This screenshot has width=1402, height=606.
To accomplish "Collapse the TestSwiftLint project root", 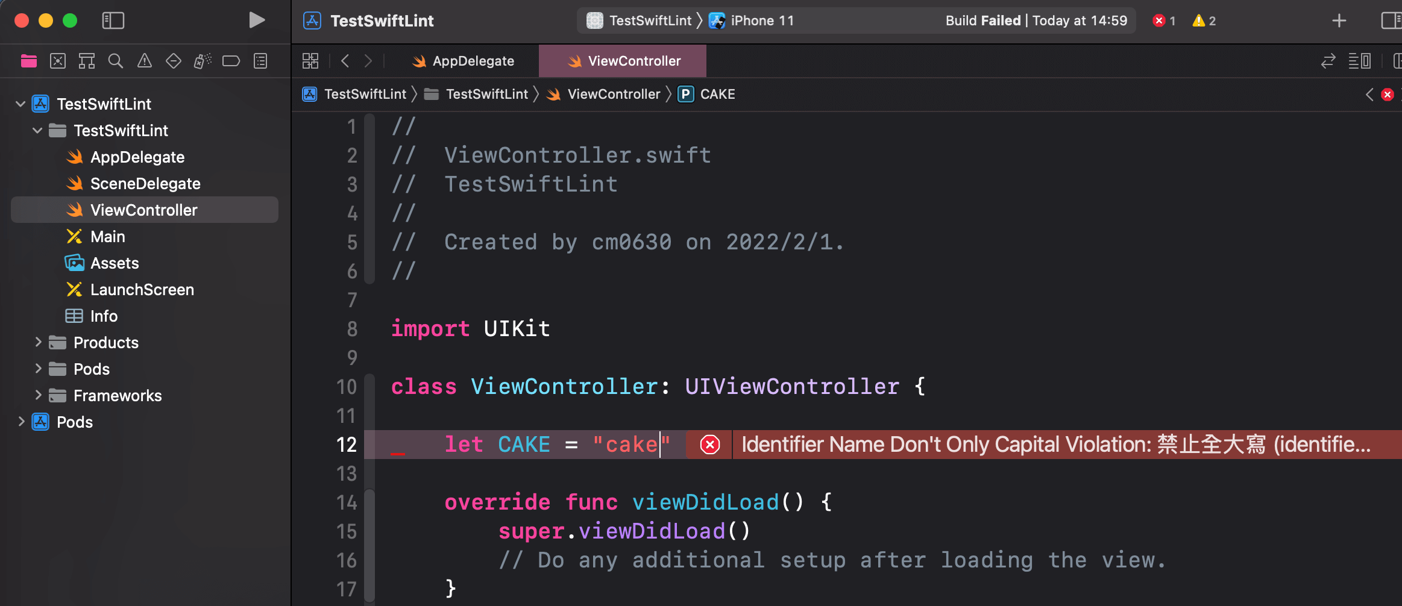I will coord(20,104).
